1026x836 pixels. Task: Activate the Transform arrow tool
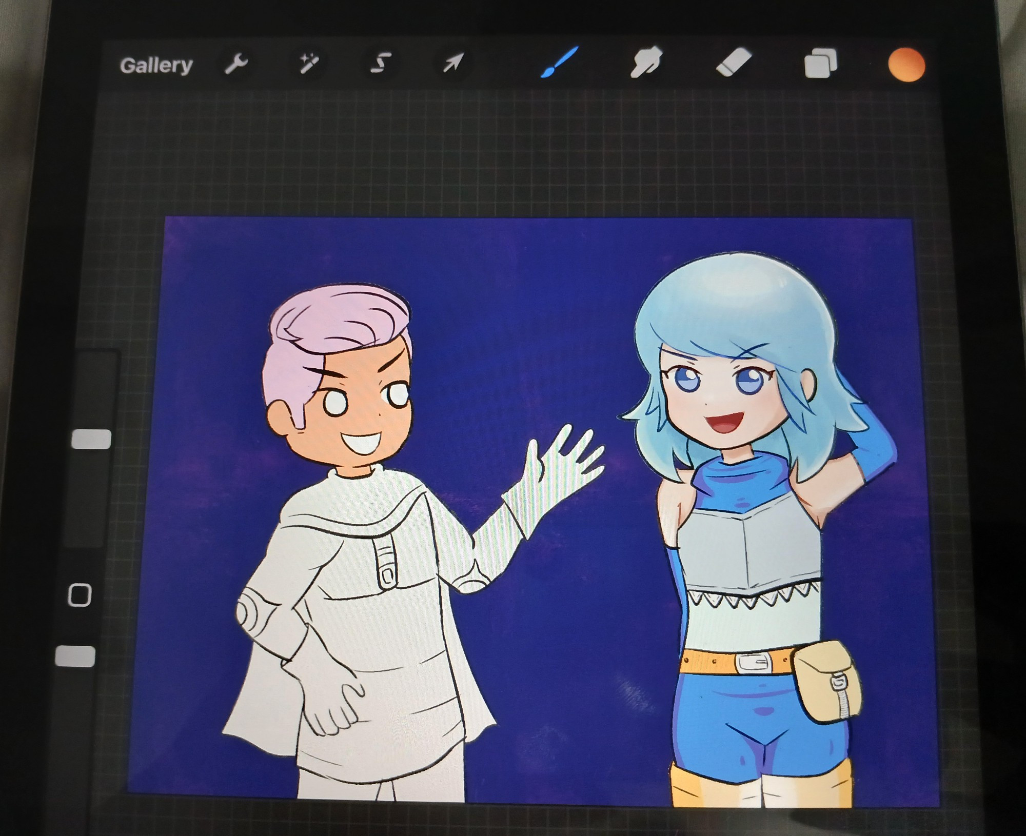[453, 63]
